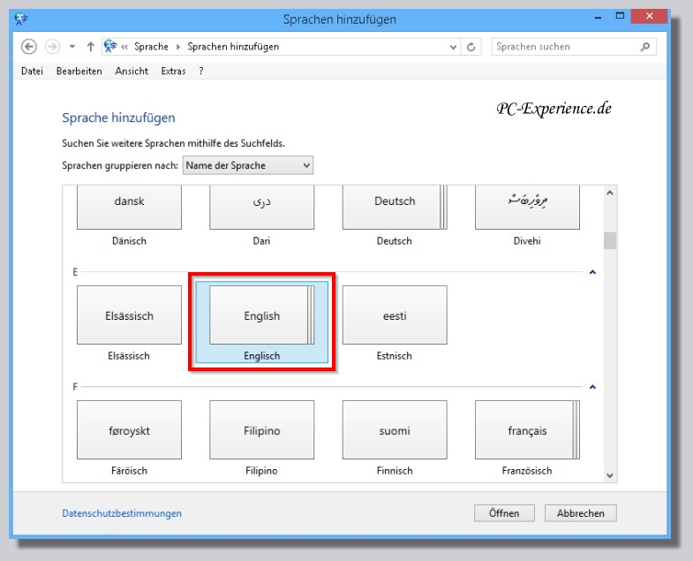The height and width of the screenshot is (561, 693).
Task: Select the English language tile
Action: (x=261, y=315)
